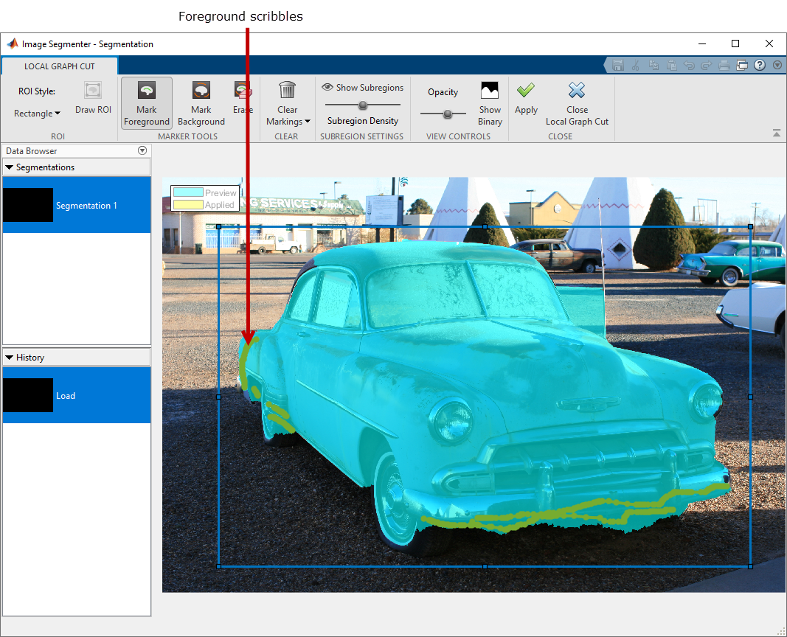This screenshot has width=787, height=637.
Task: Open the Data Browser panel options menu
Action: click(x=142, y=151)
